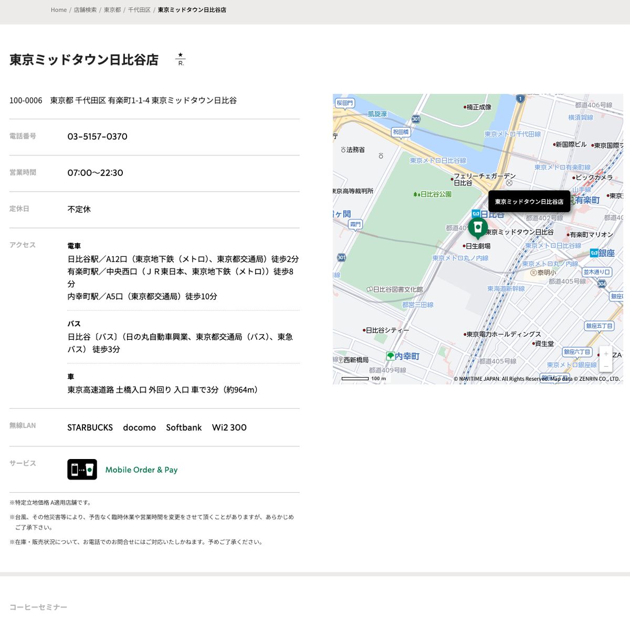Select the 内幸町駅／A5口 access line
630x625 pixels.
click(142, 296)
